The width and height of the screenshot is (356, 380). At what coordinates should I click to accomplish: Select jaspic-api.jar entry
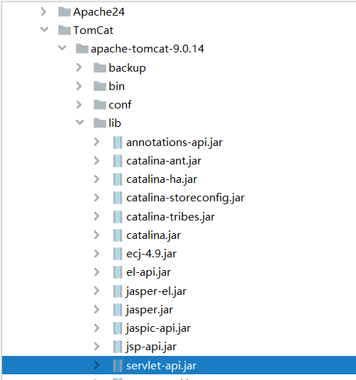[x=158, y=328]
